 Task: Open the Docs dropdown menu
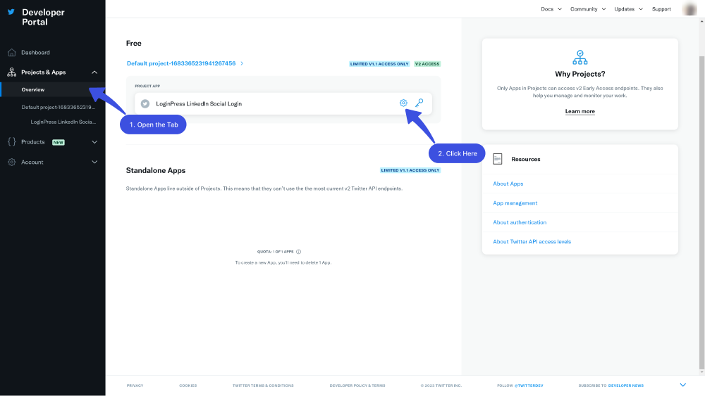pyautogui.click(x=551, y=9)
